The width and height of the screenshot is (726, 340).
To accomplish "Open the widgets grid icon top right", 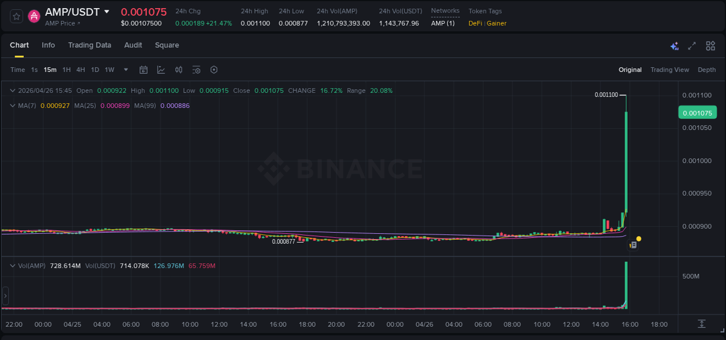I will [x=710, y=45].
